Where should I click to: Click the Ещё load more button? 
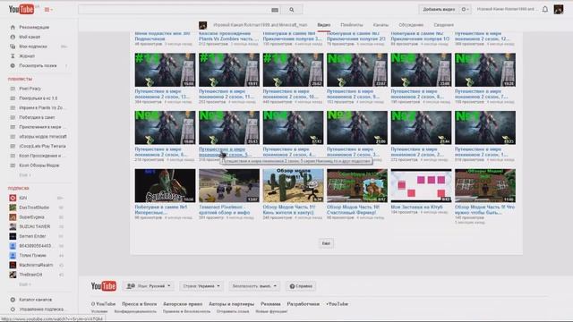point(326,243)
